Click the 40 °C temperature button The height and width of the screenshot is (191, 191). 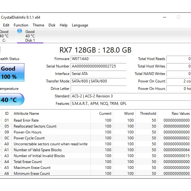(12, 100)
